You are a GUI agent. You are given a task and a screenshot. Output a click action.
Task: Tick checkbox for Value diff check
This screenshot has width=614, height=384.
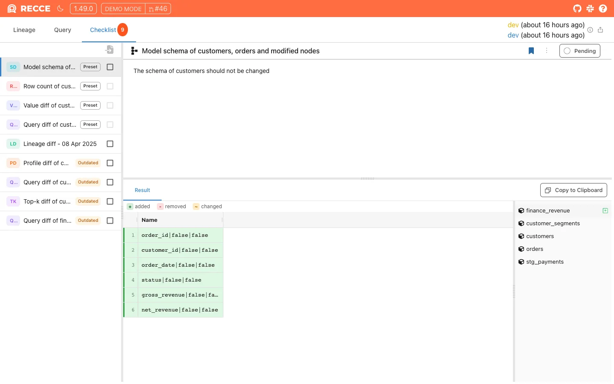(x=110, y=105)
